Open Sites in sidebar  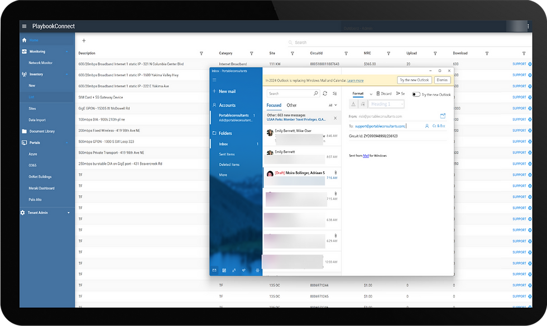(x=32, y=108)
